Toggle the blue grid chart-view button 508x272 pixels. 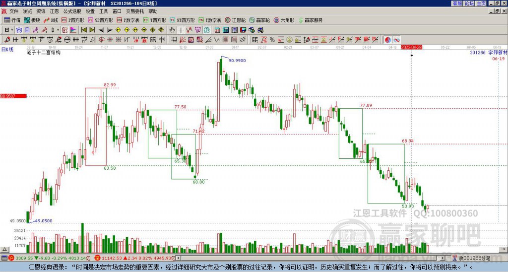pos(19,30)
